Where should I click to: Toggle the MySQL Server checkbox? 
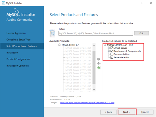click(112, 48)
